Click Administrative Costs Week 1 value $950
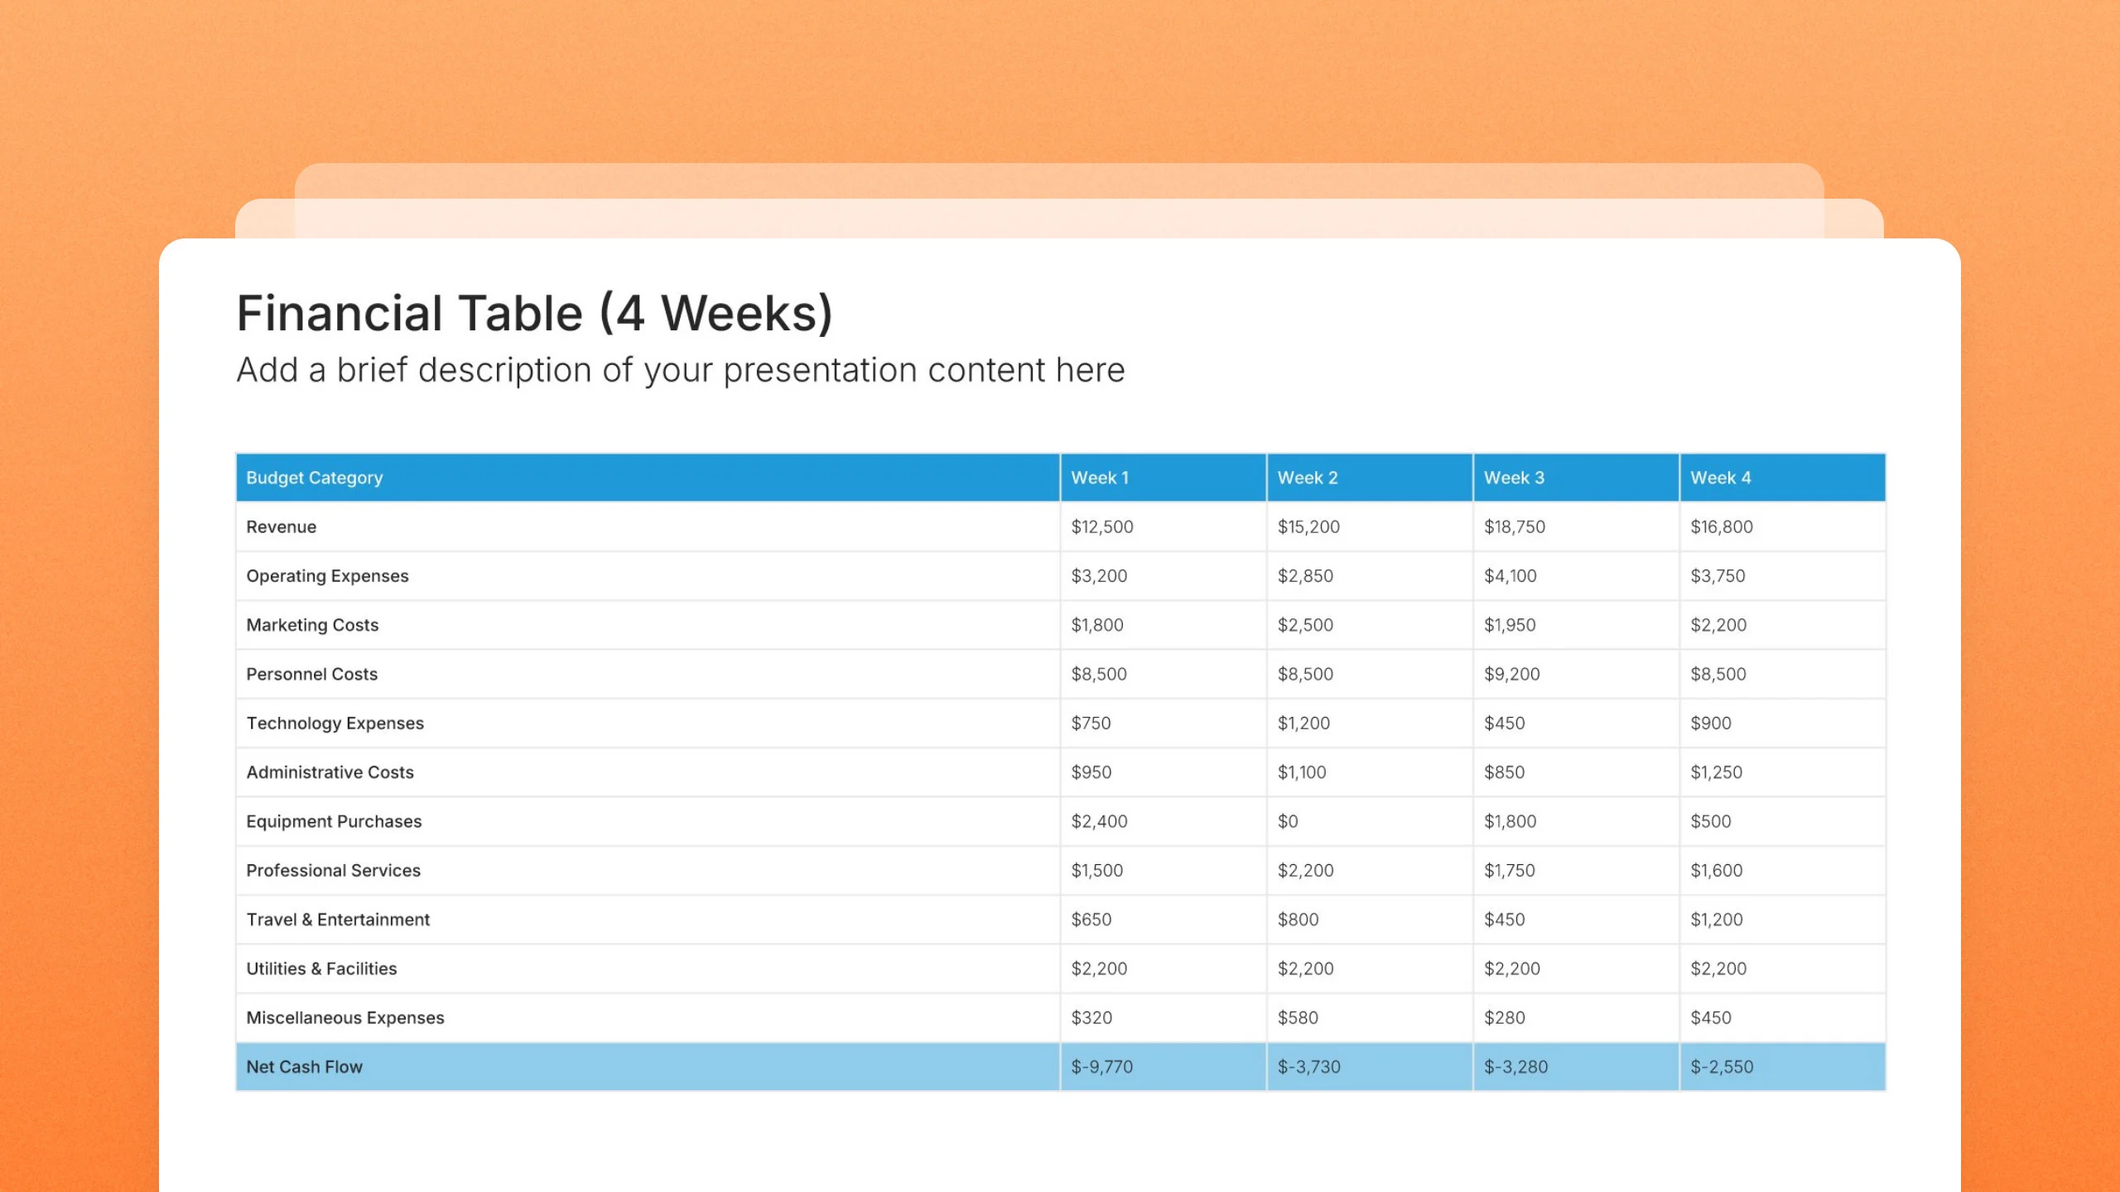This screenshot has height=1192, width=2120. pos(1091,772)
